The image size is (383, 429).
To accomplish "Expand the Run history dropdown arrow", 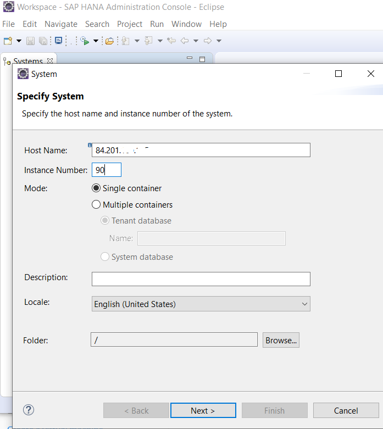I will click(96, 41).
